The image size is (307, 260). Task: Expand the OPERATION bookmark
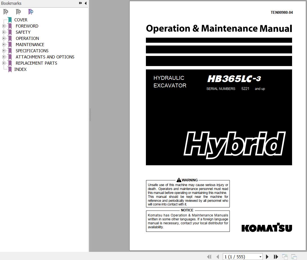tap(4, 38)
